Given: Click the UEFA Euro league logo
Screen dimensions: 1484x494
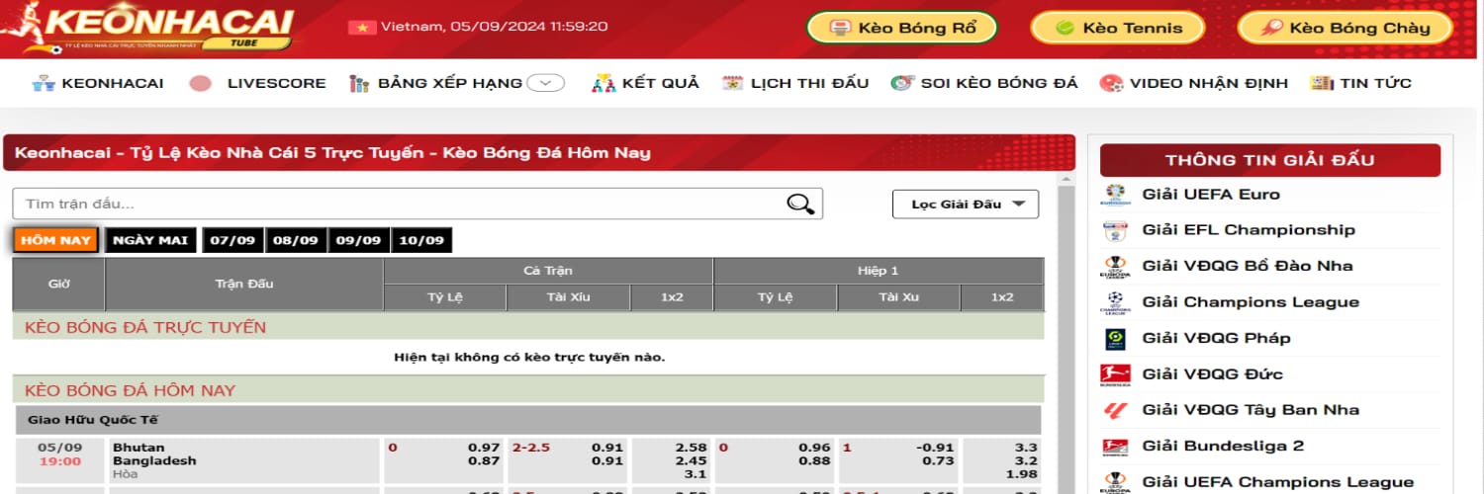Looking at the screenshot, I should [1116, 195].
